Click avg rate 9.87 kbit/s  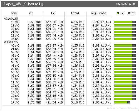coord(102,86)
